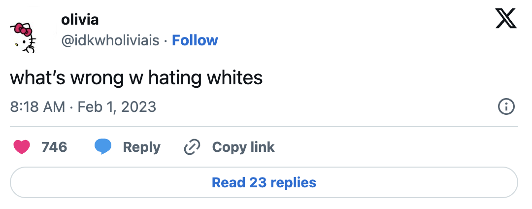532x209 pixels.
Task: Click the Feb 1, 2023 date
Action: pos(117,106)
